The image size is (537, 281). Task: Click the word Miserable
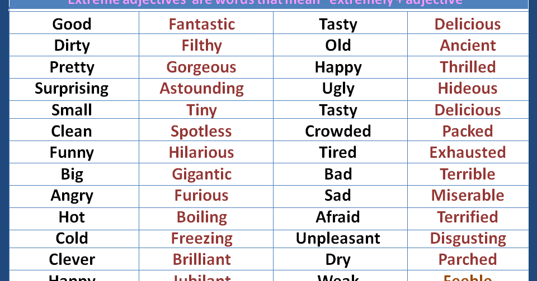pyautogui.click(x=468, y=195)
